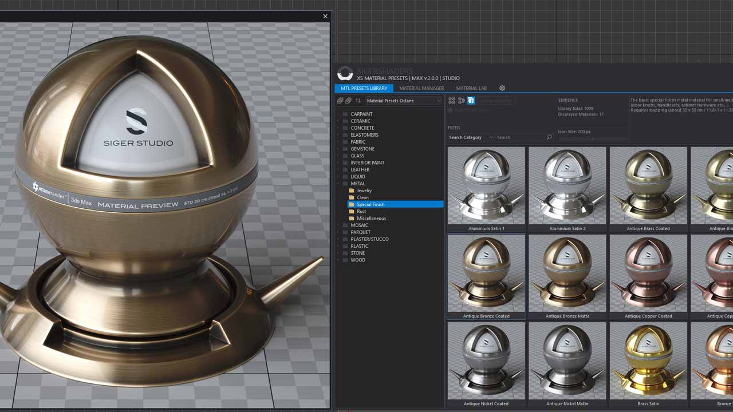The image size is (733, 412).
Task: Select the INTERIOR PAINT category
Action: (368, 163)
